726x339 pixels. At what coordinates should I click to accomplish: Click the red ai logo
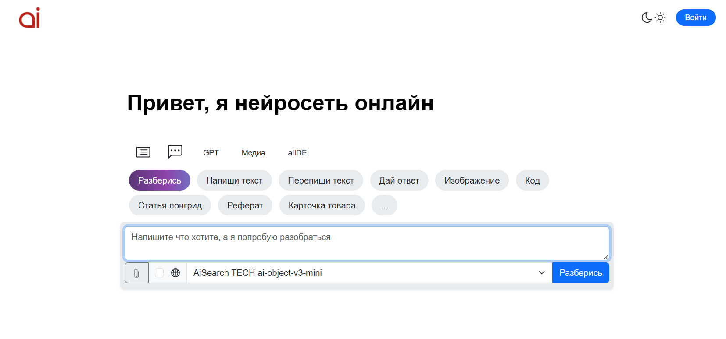[x=29, y=18]
